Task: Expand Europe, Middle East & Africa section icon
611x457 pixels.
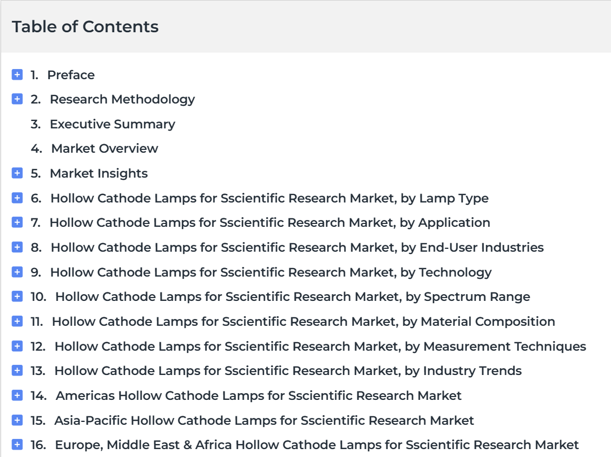Action: (17, 445)
